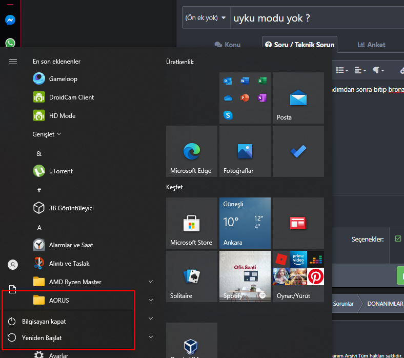This screenshot has width=404, height=358.
Task: Open the Documents icon in Start sidebar
Action: coord(13,289)
